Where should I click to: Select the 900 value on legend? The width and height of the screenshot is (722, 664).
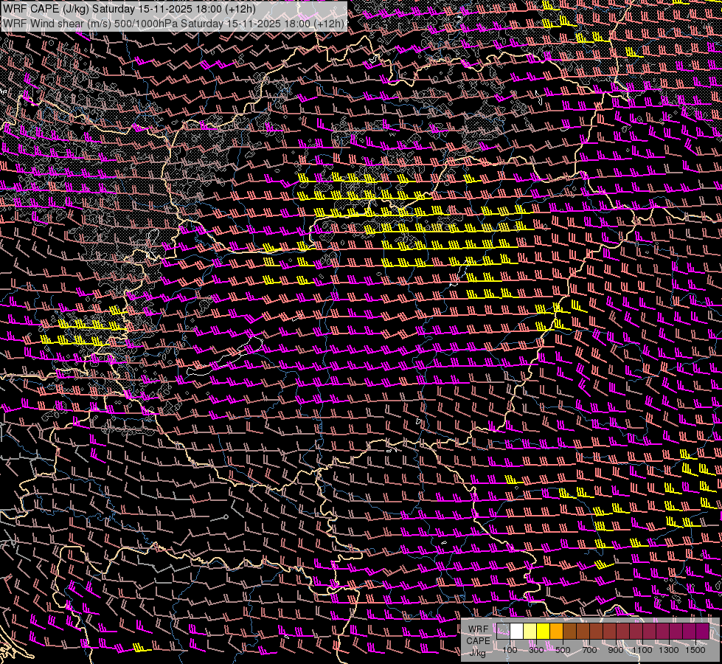[x=616, y=650]
